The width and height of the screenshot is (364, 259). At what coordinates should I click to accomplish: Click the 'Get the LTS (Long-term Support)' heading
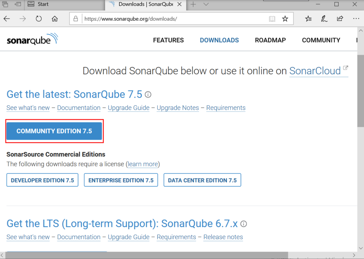(122, 224)
